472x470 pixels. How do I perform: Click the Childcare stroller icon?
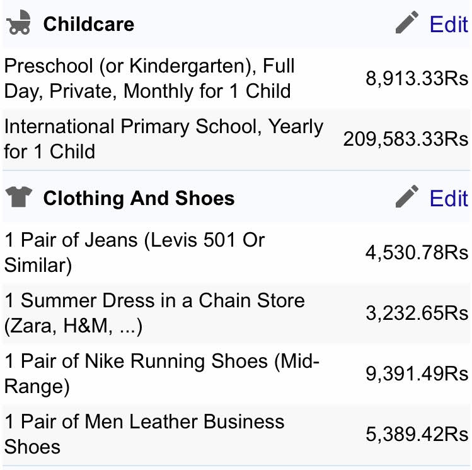tap(18, 24)
